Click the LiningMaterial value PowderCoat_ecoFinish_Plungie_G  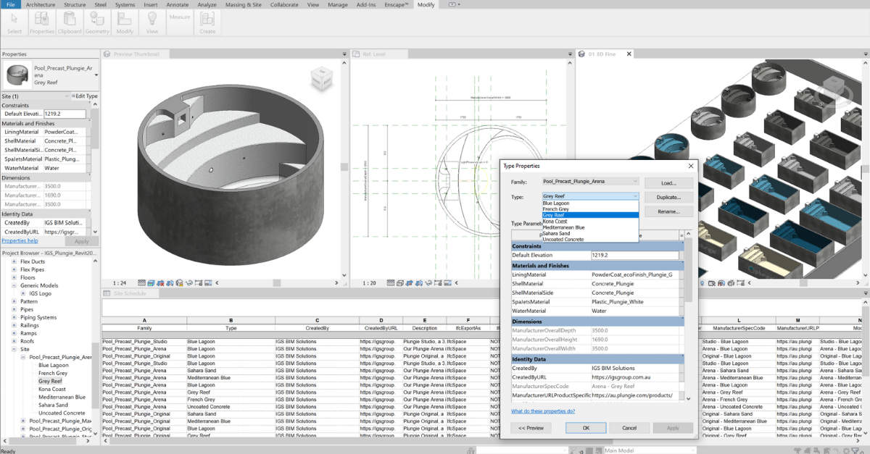[x=637, y=274]
